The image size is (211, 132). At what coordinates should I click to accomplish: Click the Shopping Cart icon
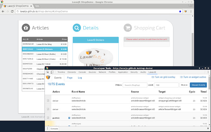128,28
